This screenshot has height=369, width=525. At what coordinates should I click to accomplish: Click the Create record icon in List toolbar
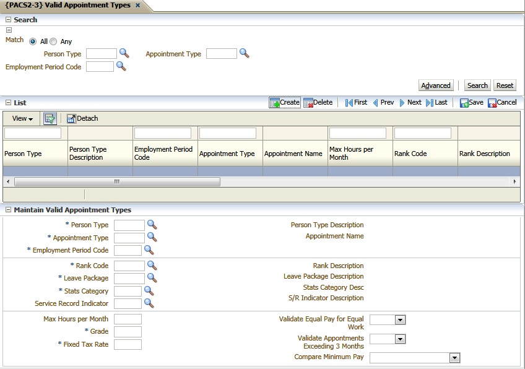(x=275, y=103)
